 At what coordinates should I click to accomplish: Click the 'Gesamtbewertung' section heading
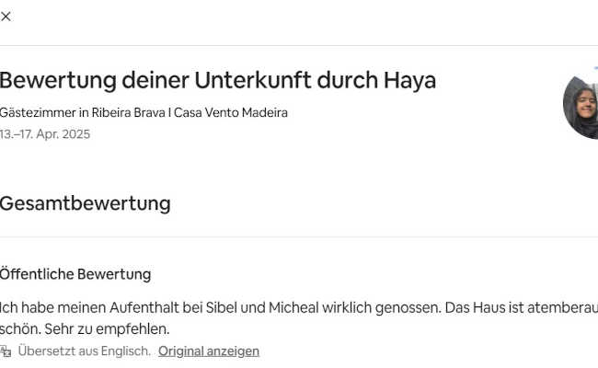[85, 203]
